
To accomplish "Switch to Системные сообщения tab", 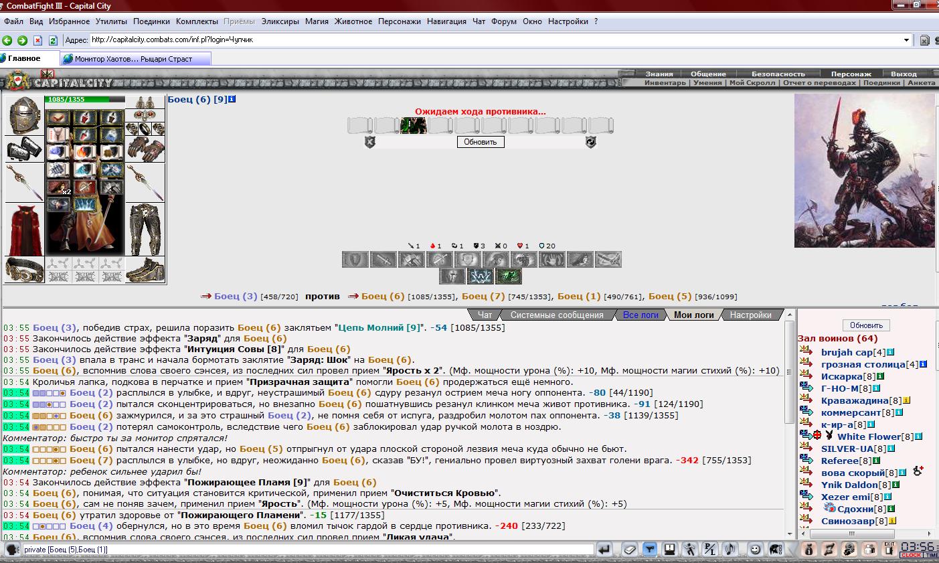I will [557, 315].
